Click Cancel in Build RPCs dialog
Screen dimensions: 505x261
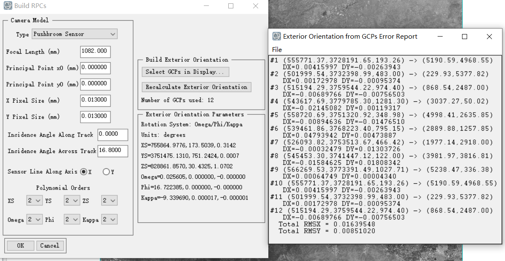coord(50,245)
